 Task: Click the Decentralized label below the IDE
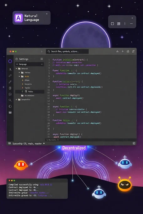pyautogui.click(x=74, y=148)
